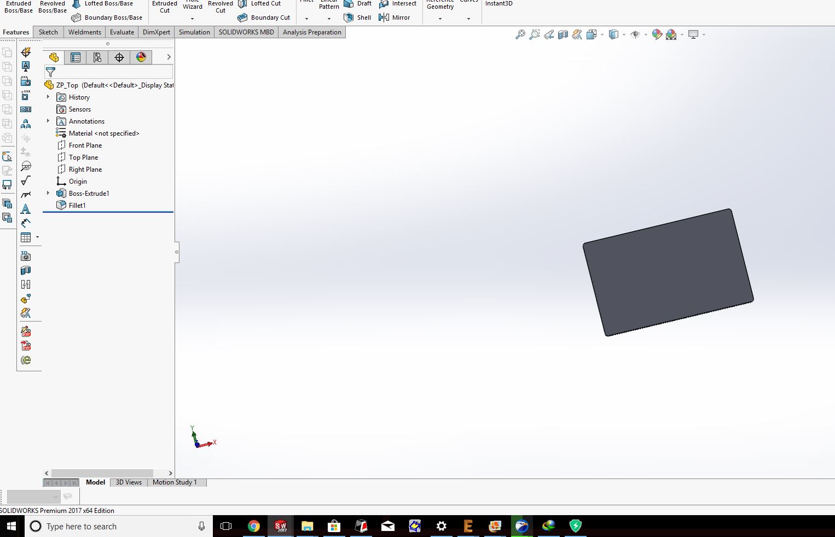Click the Smart Dimension lightning icon

point(26,52)
